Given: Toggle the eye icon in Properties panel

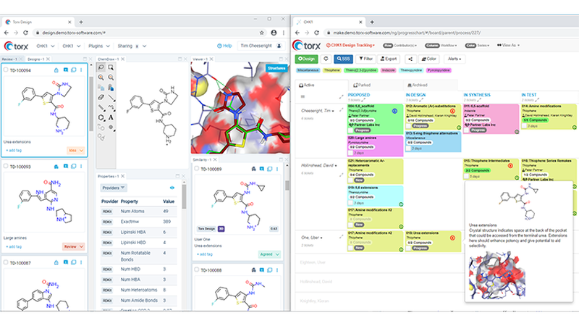Looking at the screenshot, I should coord(172,188).
